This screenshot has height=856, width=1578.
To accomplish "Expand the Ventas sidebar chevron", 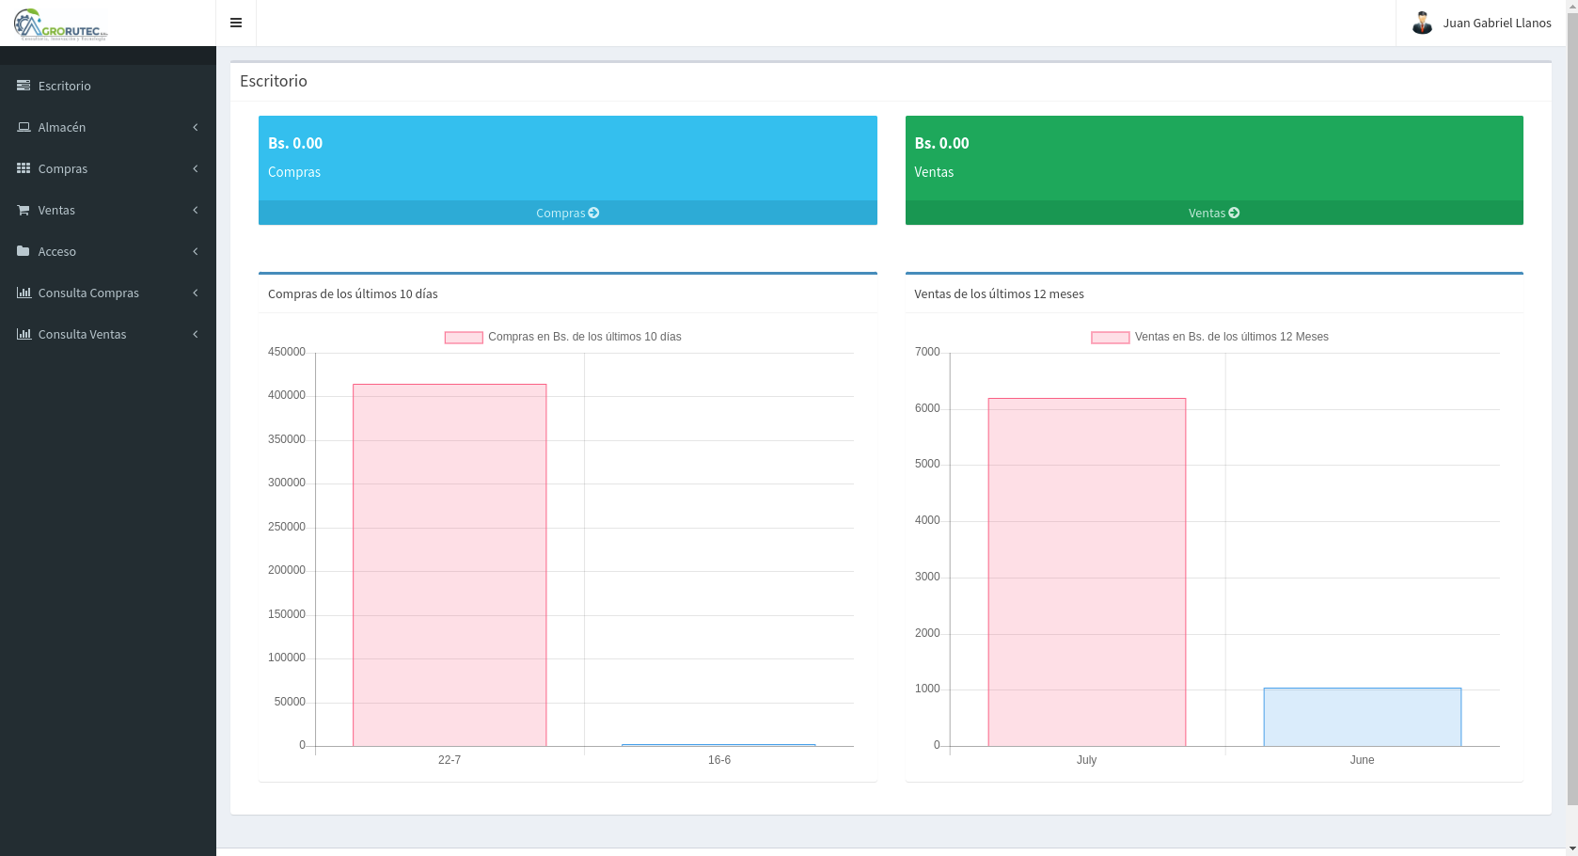I will pyautogui.click(x=195, y=210).
